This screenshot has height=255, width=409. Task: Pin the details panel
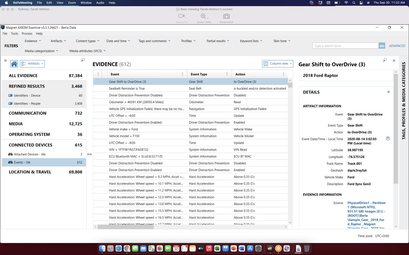pos(385,60)
